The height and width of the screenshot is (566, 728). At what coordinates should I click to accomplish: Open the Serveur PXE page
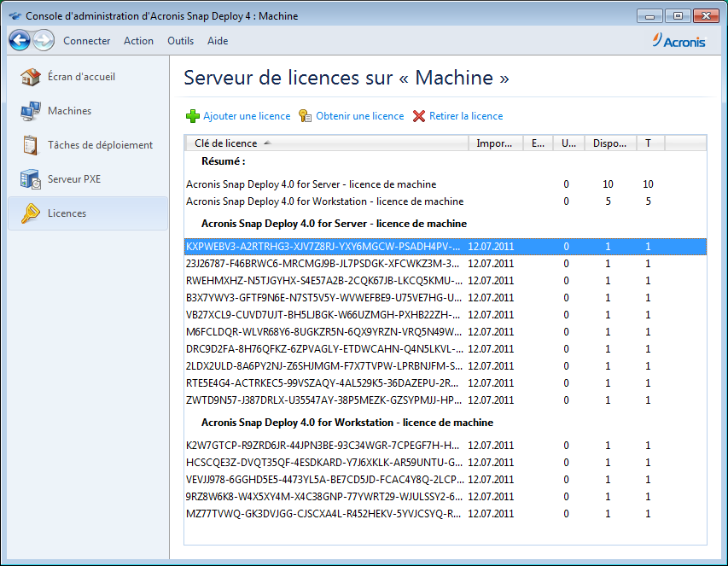coord(74,178)
